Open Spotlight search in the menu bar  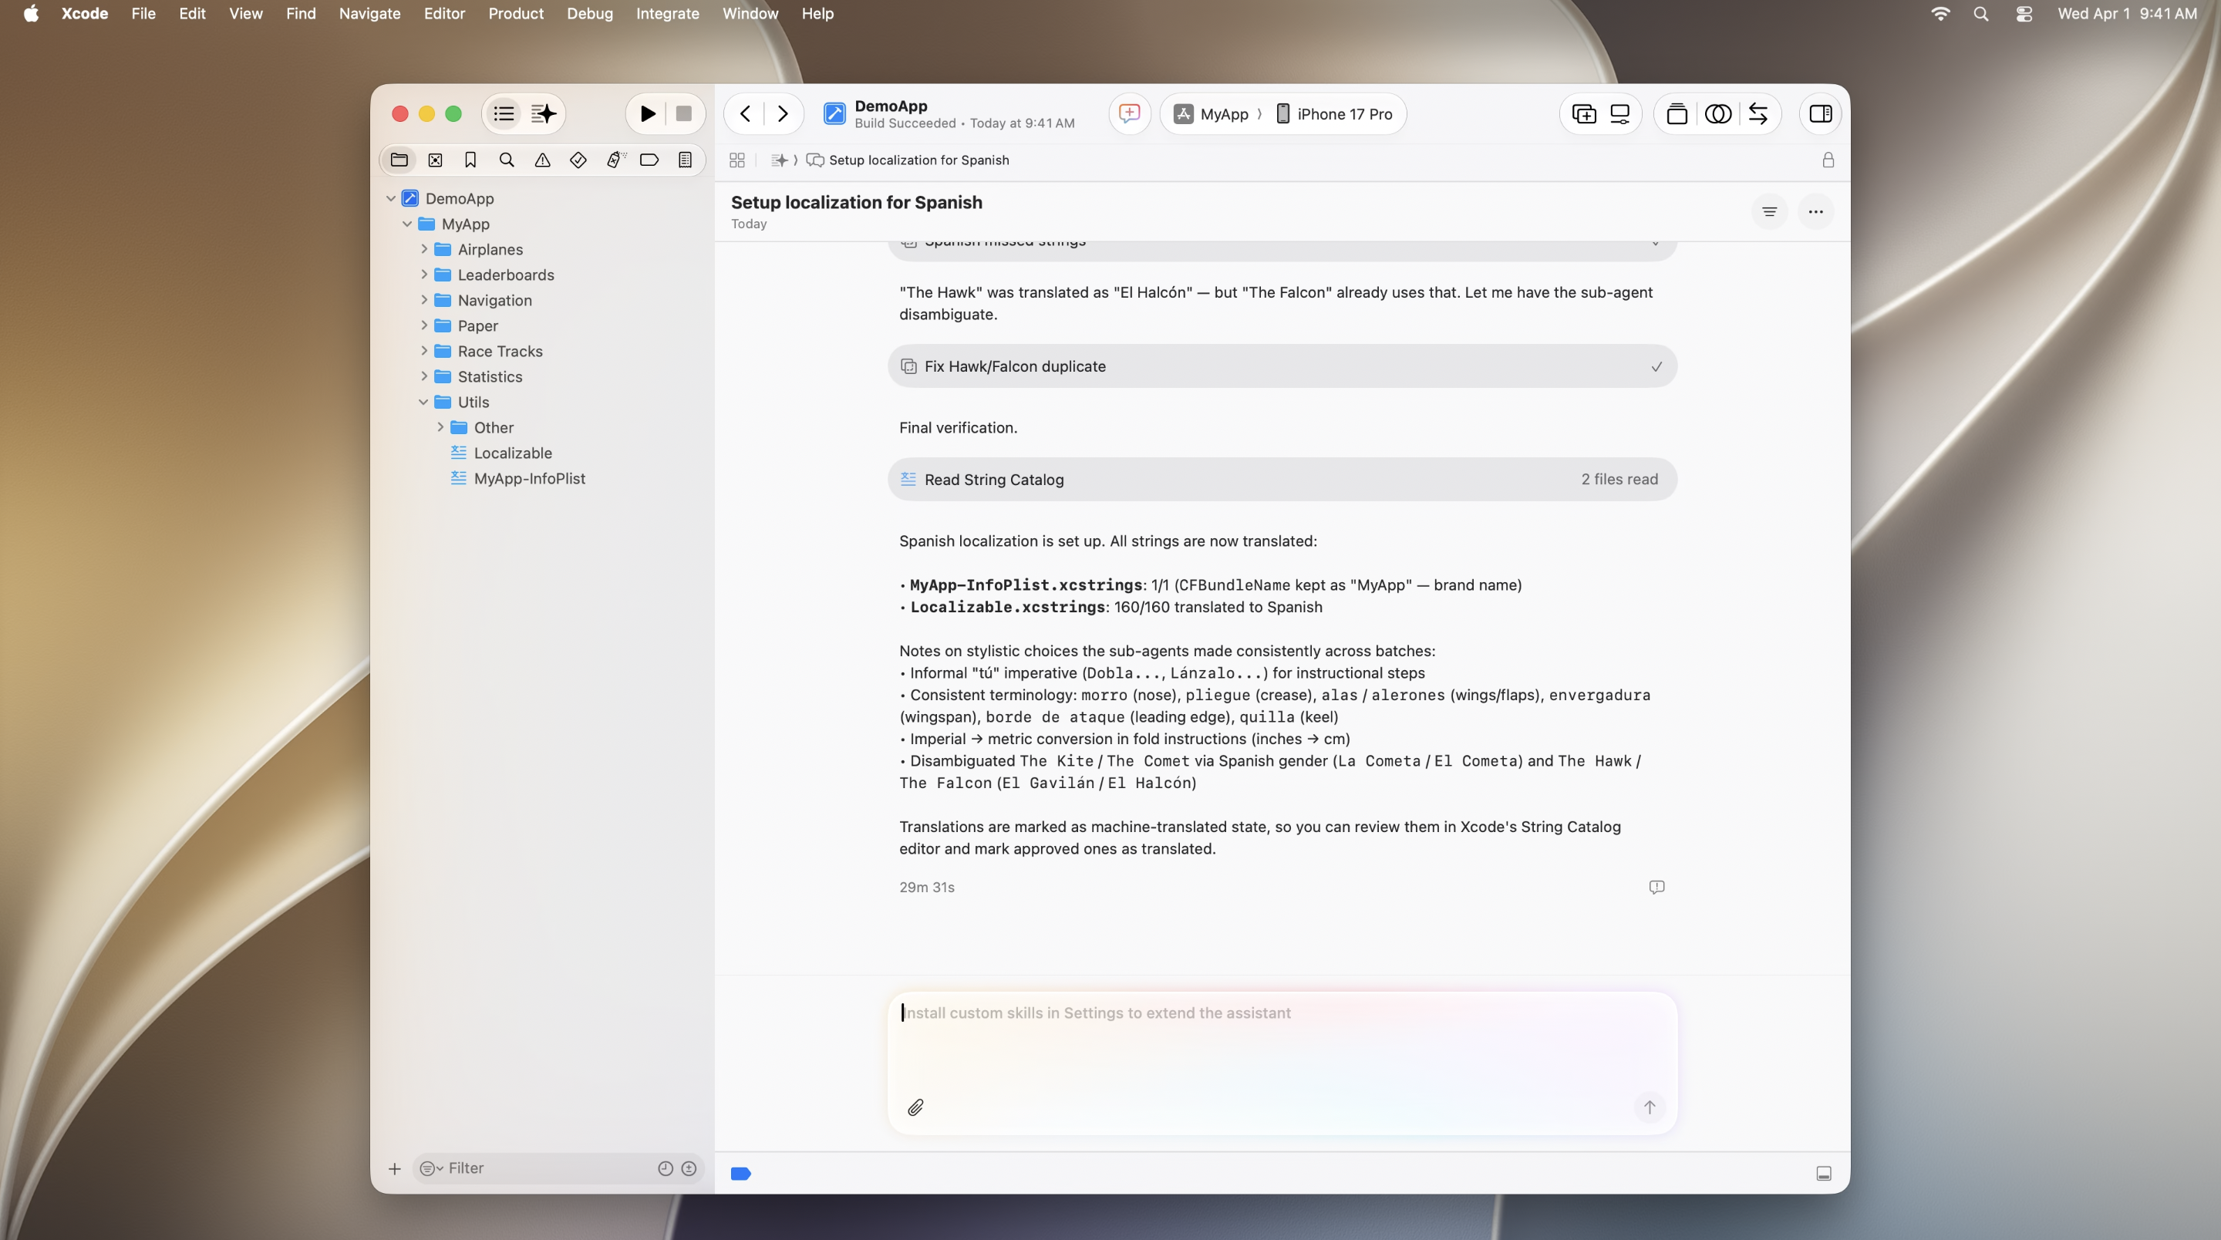point(1980,14)
